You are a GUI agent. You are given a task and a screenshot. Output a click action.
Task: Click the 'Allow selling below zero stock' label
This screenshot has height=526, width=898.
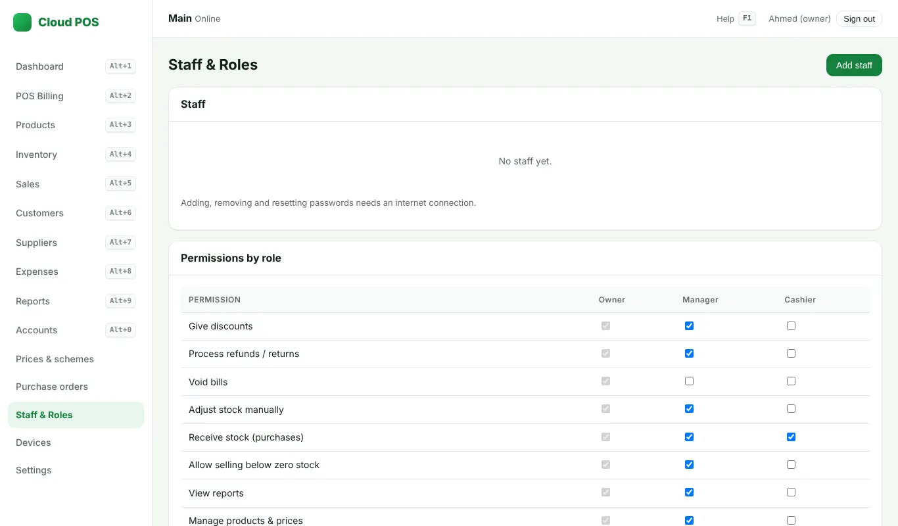click(254, 465)
